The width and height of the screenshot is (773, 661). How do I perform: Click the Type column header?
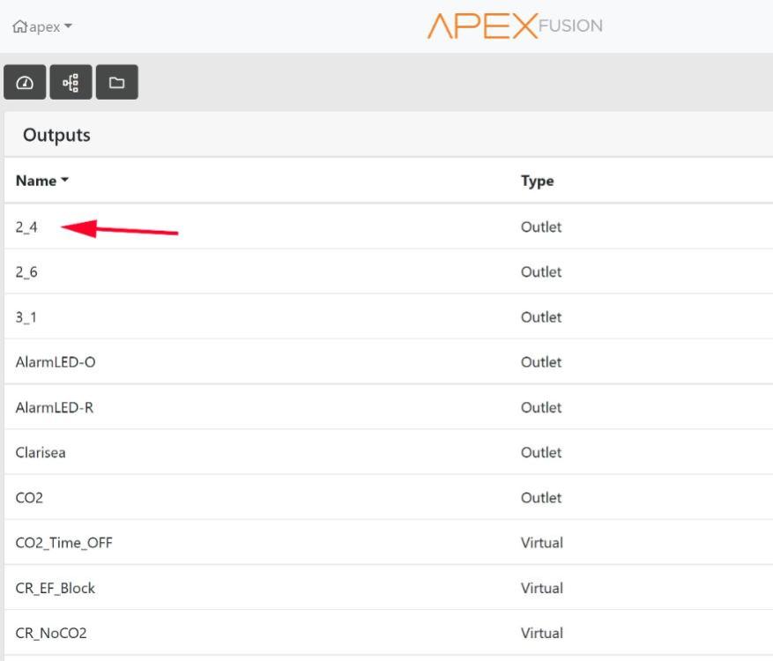(537, 181)
